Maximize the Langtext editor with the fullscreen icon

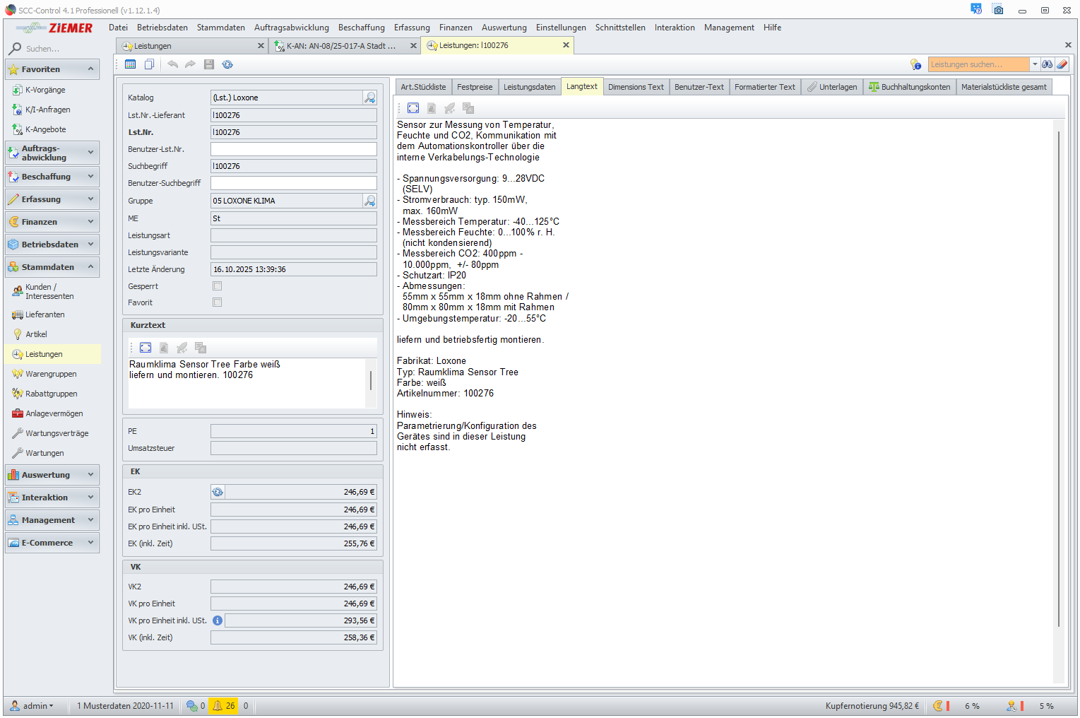(x=413, y=108)
